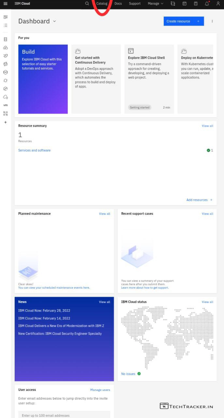Screen dimensions: 224x418
Task: Click the search magnifier icon
Action: (x=87, y=4)
